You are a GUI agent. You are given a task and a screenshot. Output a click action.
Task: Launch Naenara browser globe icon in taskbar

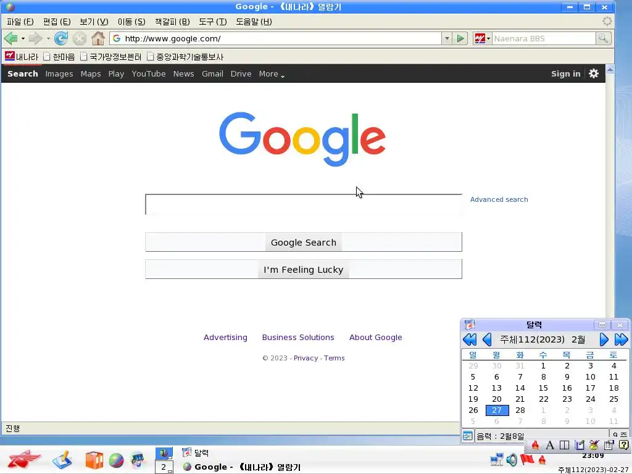tap(116, 460)
